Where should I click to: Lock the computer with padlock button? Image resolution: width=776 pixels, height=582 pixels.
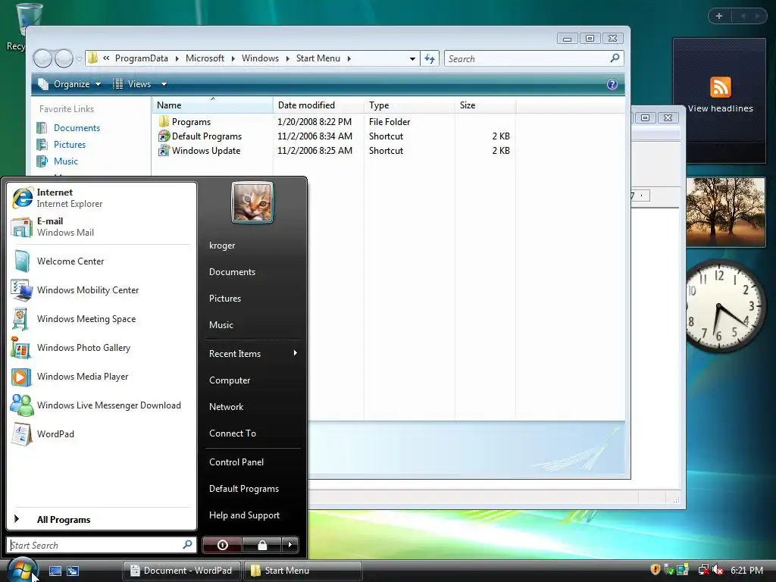click(x=261, y=545)
